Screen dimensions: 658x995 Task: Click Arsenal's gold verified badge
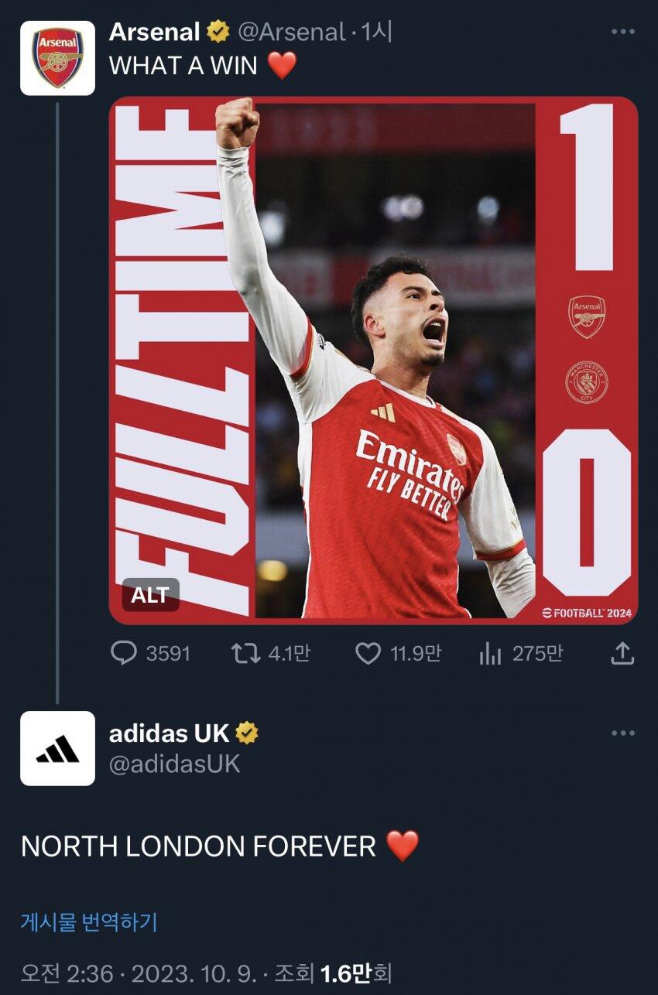(x=218, y=32)
